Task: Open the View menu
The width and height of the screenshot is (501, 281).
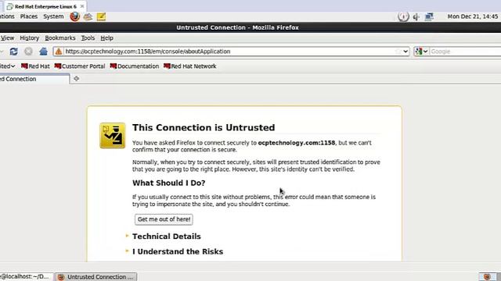Action: [7, 38]
